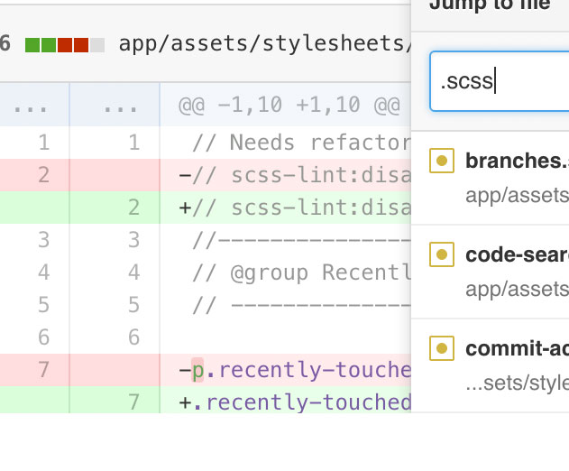The height and width of the screenshot is (471, 569).
Task: Click the .scss search input field
Action: click(x=500, y=81)
